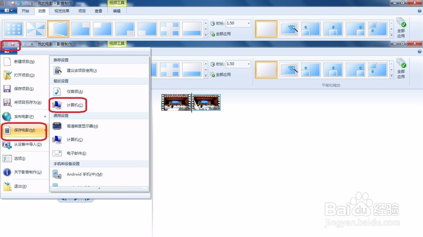Choose 退出 from the file menu

tap(24, 186)
